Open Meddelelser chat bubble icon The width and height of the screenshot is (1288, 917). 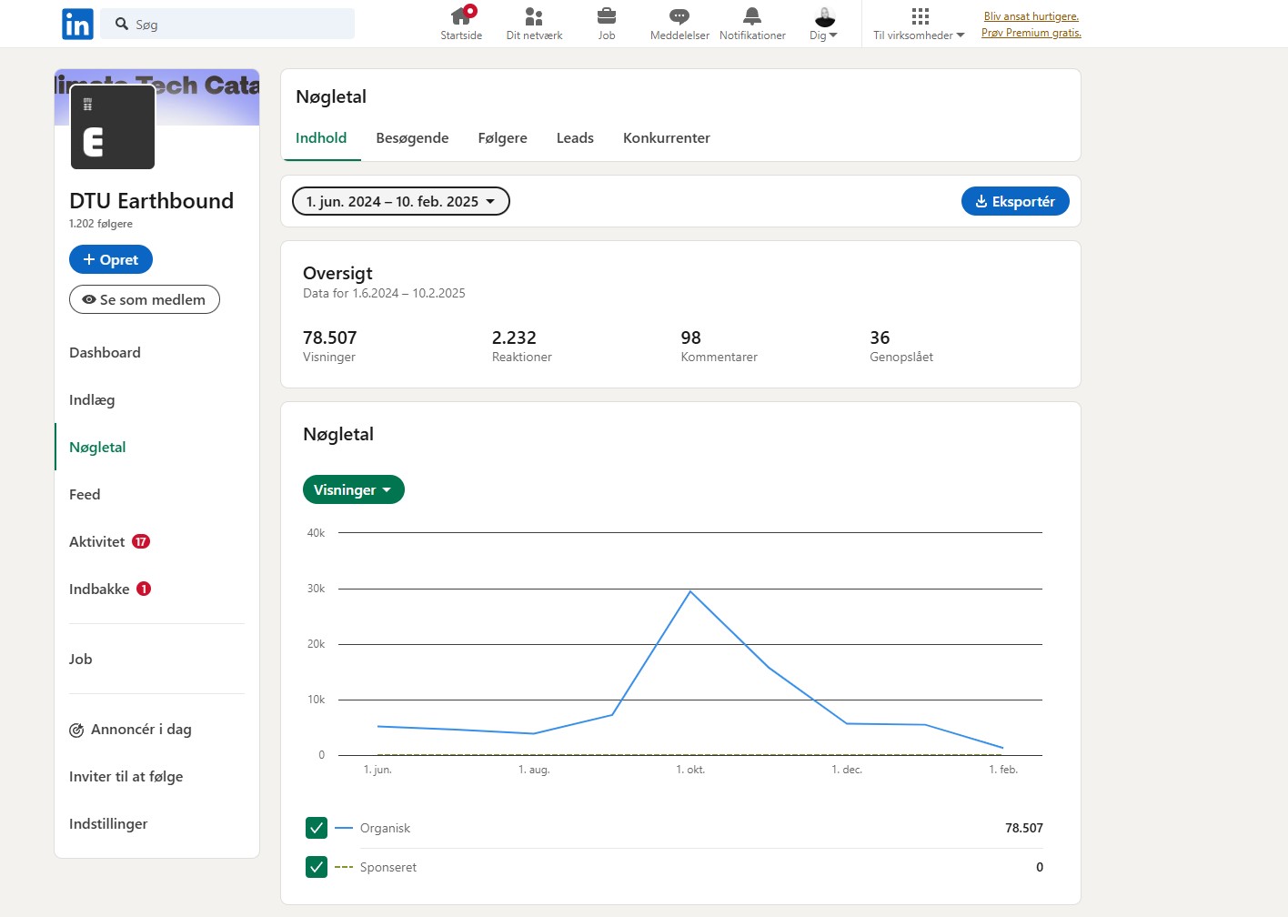pos(679,16)
